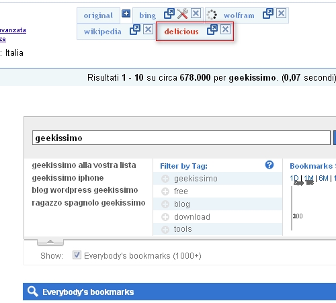Filter by the blog tag label

[x=182, y=204]
